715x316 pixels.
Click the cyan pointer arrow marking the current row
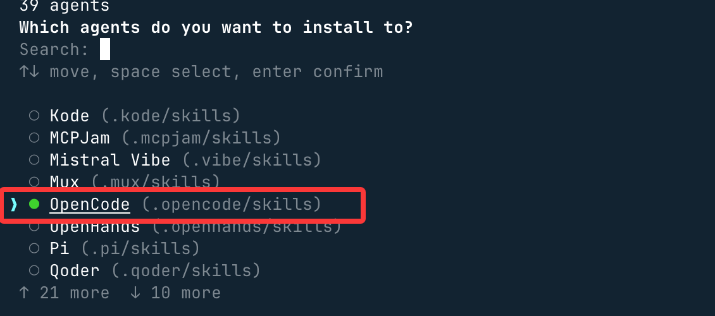coord(14,204)
